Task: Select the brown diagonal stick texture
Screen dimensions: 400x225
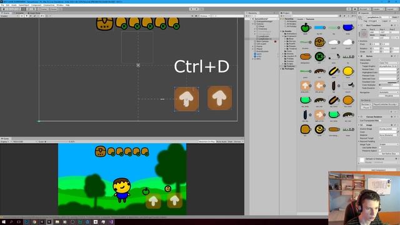Action: tap(334, 100)
